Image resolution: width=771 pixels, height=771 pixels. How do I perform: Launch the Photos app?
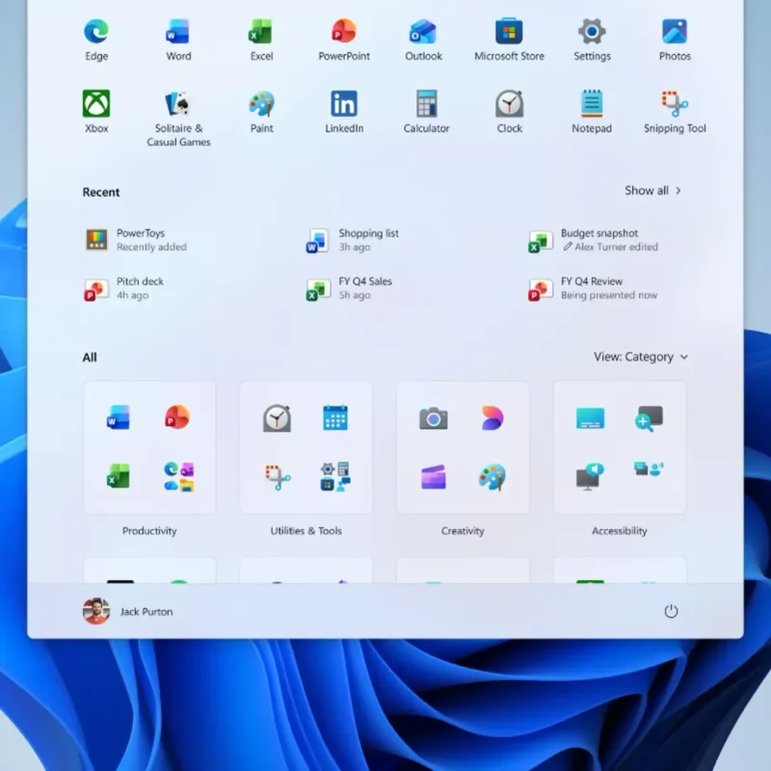(675, 40)
